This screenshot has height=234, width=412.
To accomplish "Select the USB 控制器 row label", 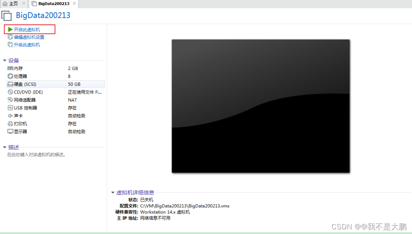I will click(26, 108).
